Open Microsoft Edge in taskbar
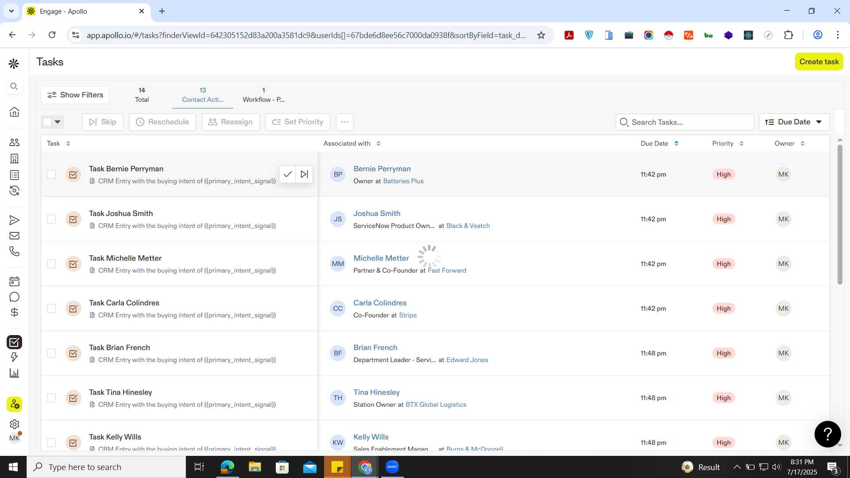Image resolution: width=850 pixels, height=478 pixels. point(227,467)
